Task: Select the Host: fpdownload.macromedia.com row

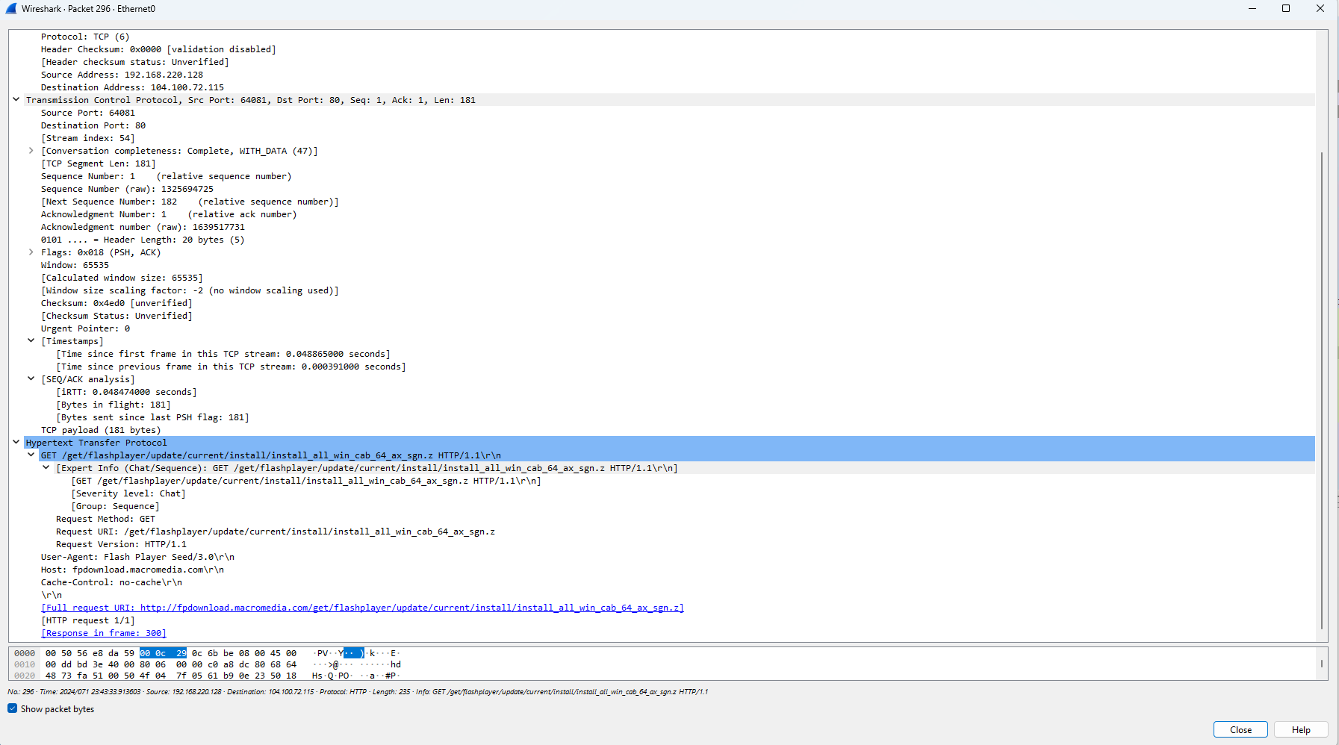Action: (x=132, y=570)
